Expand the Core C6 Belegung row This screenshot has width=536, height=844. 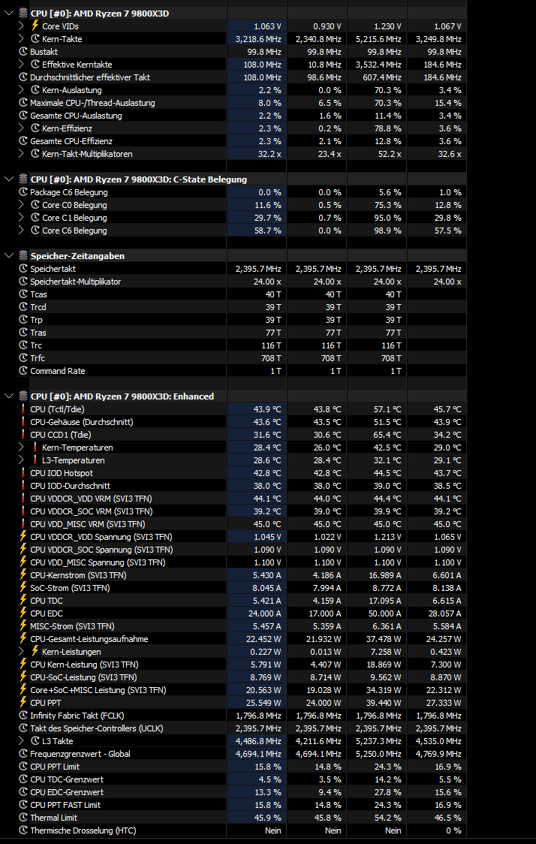pyautogui.click(x=21, y=231)
